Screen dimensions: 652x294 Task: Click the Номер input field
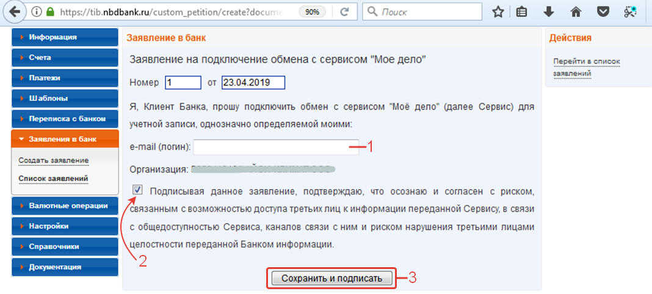(183, 82)
